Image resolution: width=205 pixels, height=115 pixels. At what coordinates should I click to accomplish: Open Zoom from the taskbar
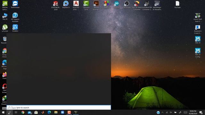tap(62, 112)
